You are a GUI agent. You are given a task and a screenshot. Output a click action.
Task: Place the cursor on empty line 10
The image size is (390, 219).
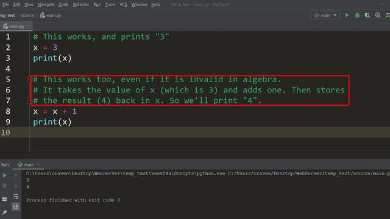point(209,133)
